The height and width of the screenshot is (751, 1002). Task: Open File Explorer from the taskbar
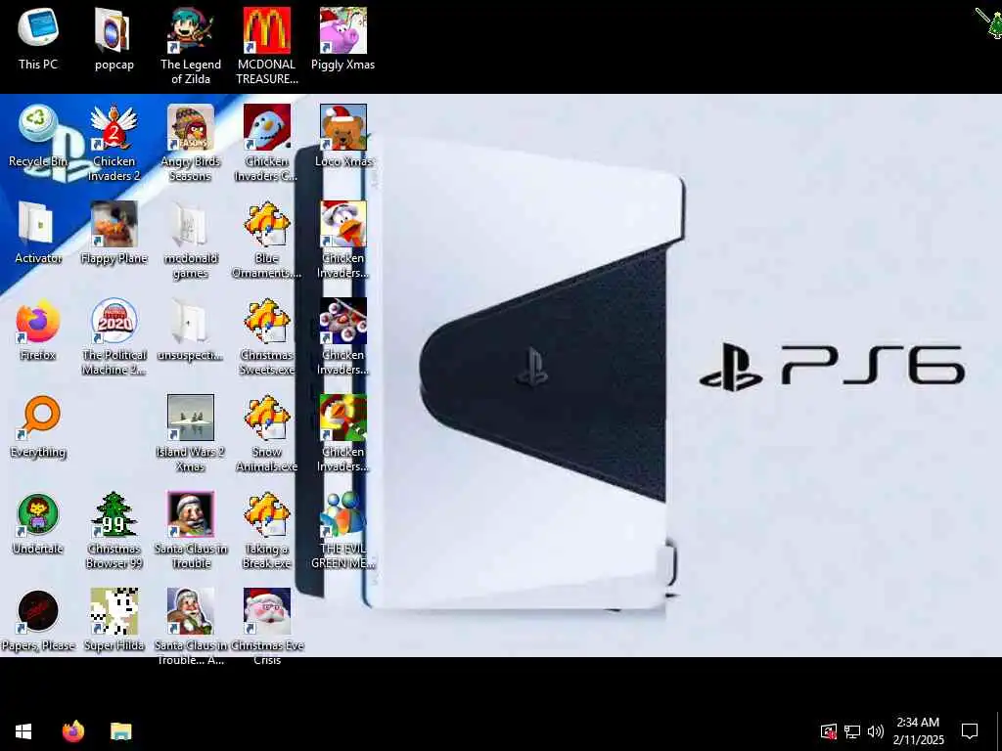coord(120,731)
